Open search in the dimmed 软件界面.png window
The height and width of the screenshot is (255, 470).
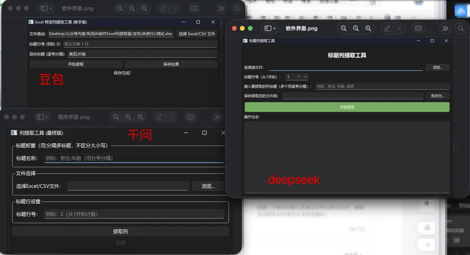[237, 8]
